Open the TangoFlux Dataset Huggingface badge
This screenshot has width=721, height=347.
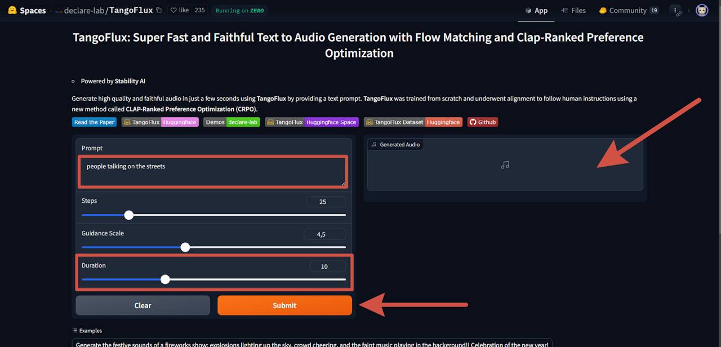[413, 122]
